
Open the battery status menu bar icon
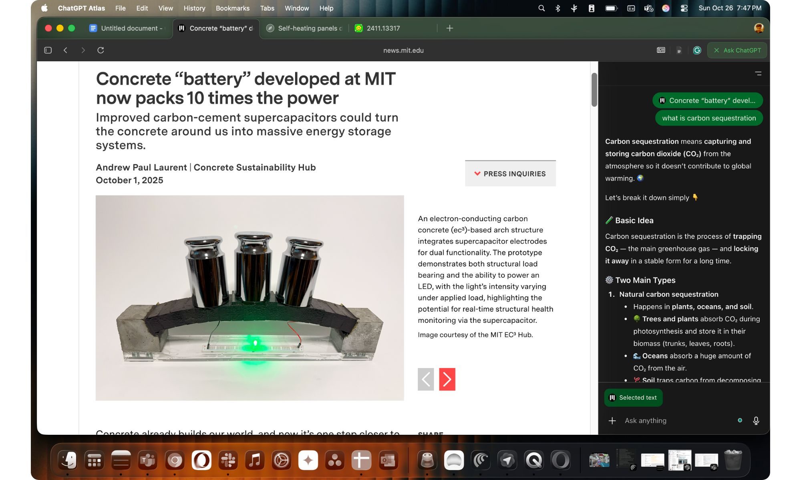(x=611, y=8)
